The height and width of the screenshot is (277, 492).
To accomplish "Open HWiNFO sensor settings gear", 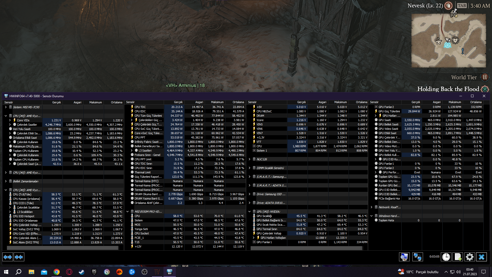I will tap(469, 257).
